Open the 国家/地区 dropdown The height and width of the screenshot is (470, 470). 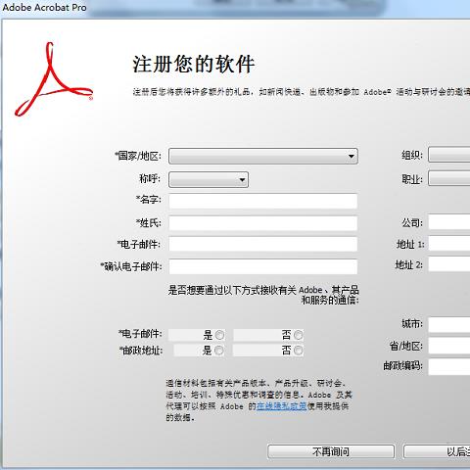point(263,156)
